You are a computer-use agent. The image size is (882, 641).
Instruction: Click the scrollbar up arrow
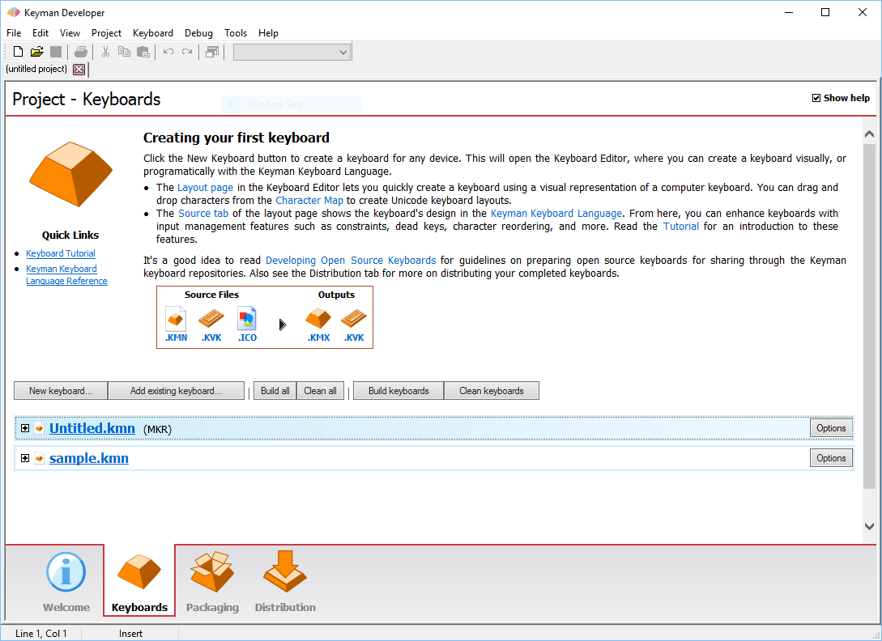(869, 134)
